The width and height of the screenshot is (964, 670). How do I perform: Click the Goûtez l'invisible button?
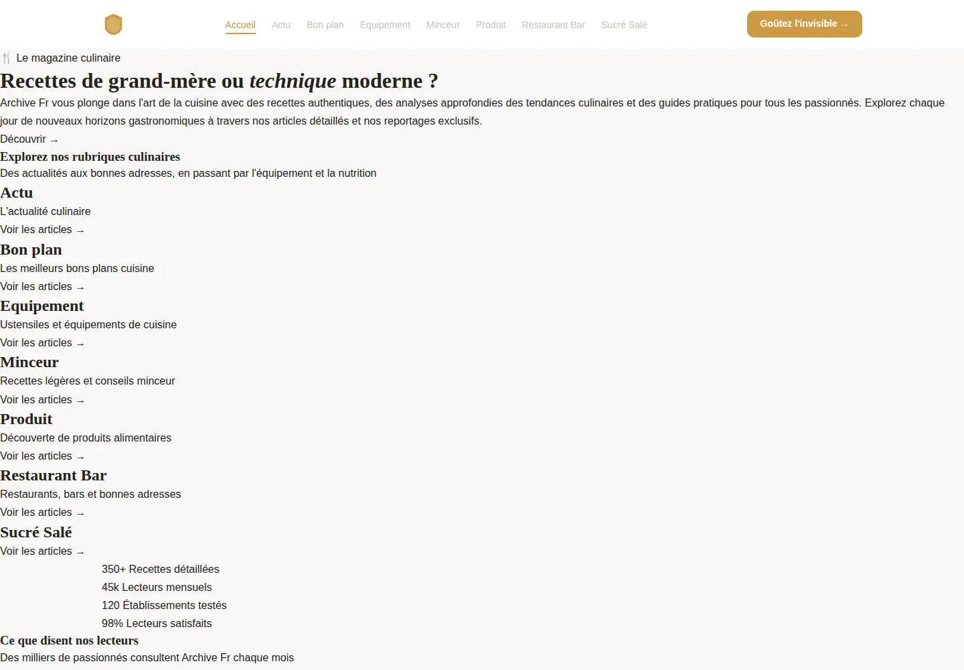pos(805,24)
